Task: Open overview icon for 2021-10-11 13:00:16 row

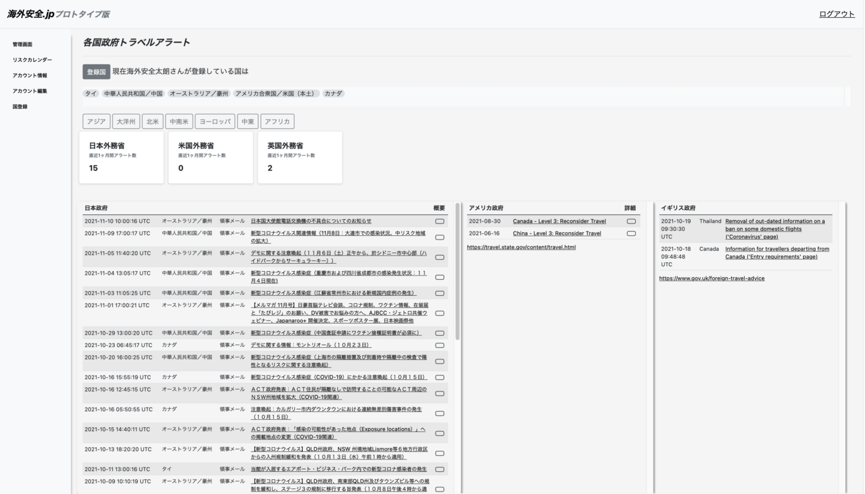Action: (x=439, y=469)
